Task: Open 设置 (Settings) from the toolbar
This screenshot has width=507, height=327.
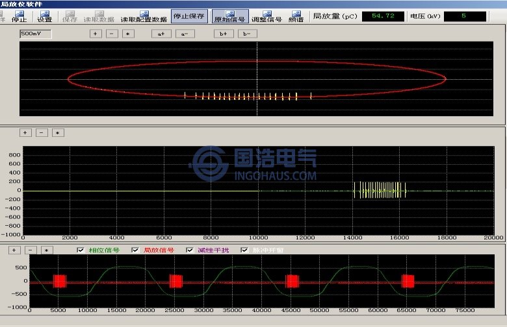Action: [x=45, y=16]
